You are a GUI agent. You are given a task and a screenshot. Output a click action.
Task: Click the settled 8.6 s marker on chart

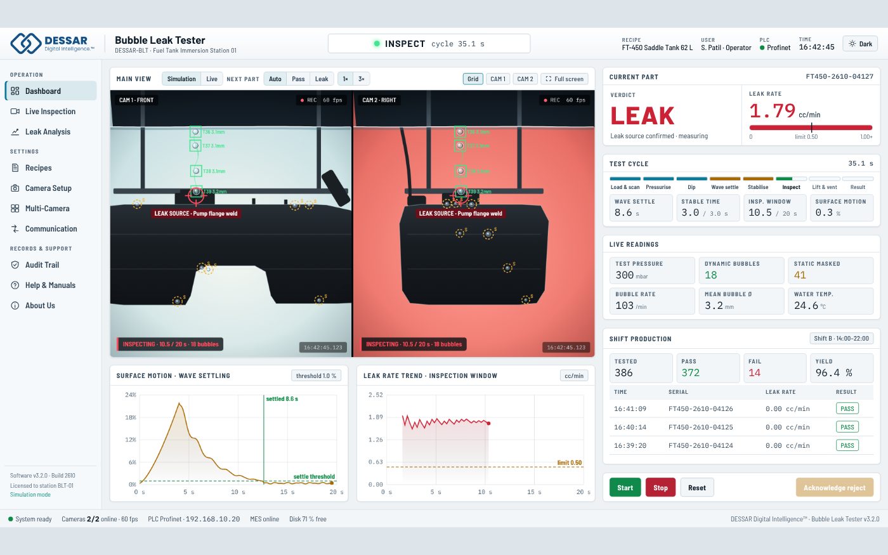282,399
